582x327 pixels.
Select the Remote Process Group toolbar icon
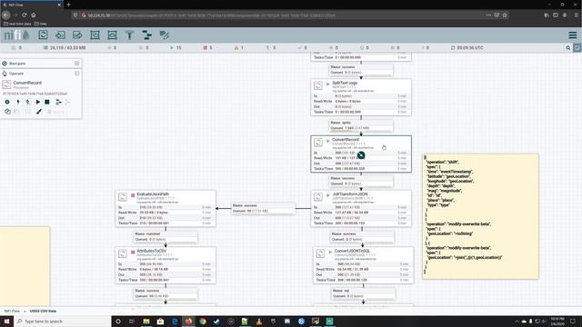(112, 35)
